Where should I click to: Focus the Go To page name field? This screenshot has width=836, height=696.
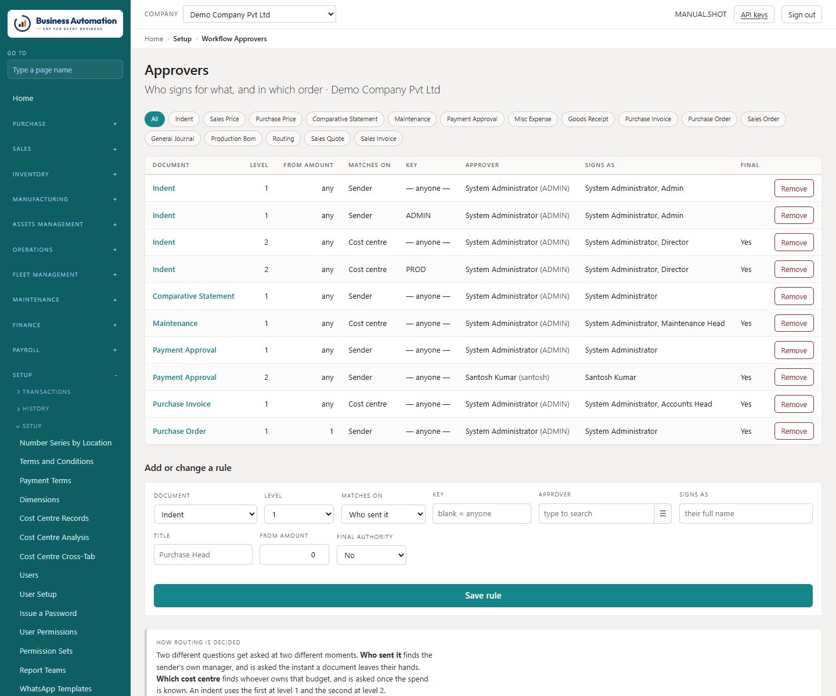[65, 70]
